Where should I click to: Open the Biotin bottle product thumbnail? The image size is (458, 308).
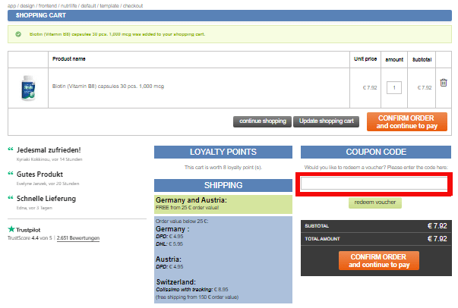[27, 87]
